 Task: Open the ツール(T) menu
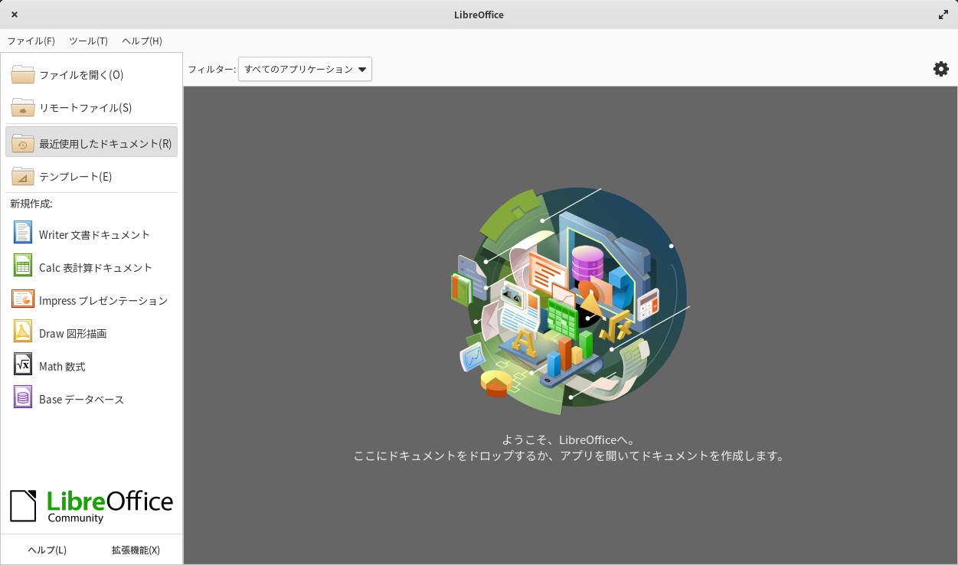coord(88,41)
